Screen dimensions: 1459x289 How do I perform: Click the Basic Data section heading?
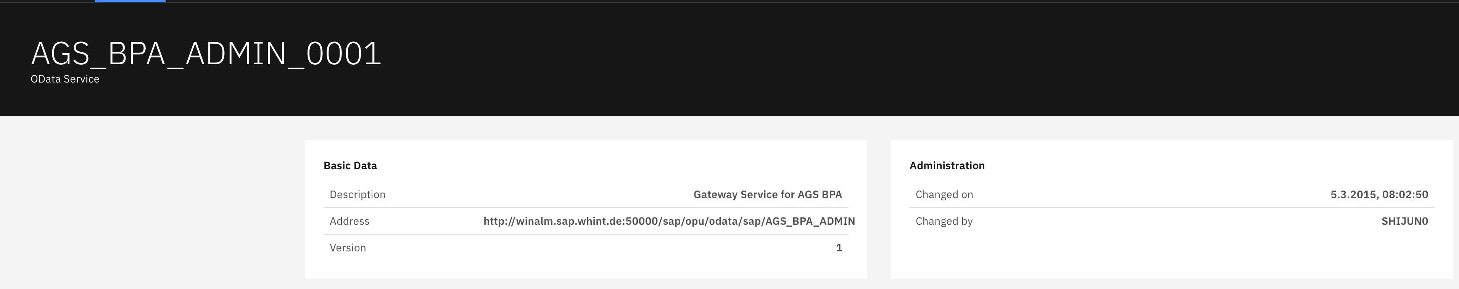click(x=350, y=166)
